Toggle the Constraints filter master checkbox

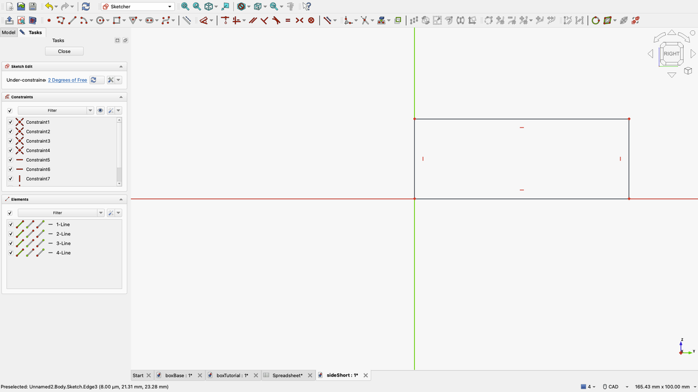click(10, 110)
